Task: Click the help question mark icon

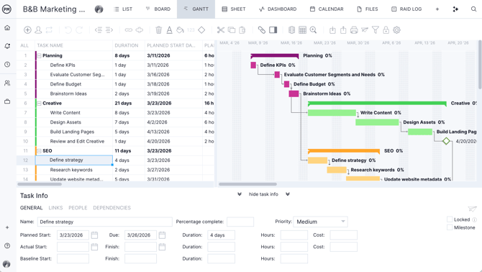Action: 7,245
